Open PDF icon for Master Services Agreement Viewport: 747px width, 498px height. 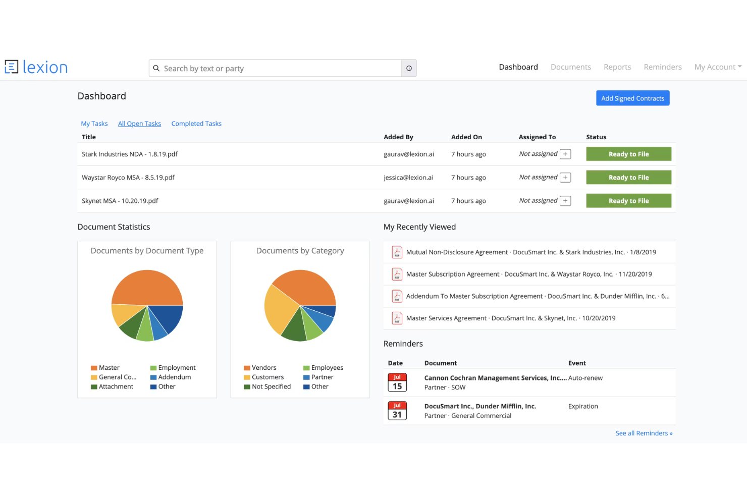397,318
